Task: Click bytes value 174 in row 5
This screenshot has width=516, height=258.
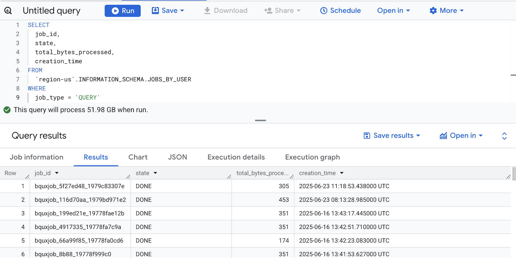Action: pyautogui.click(x=284, y=241)
